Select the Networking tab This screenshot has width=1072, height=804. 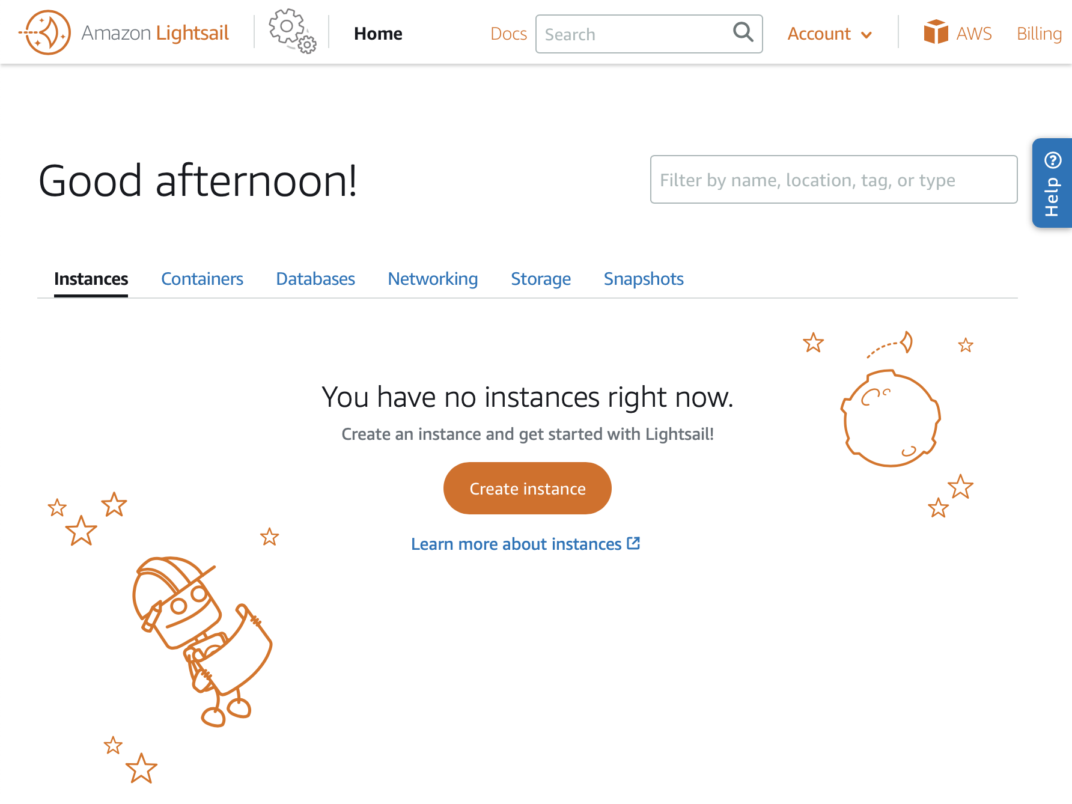tap(433, 279)
